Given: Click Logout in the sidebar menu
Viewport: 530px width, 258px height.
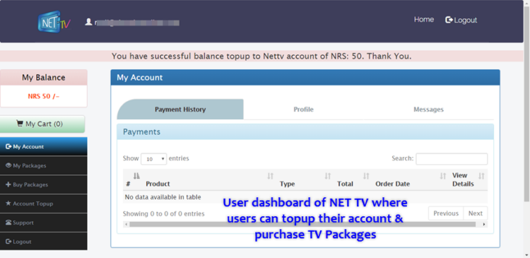Looking at the screenshot, I should coord(44,242).
